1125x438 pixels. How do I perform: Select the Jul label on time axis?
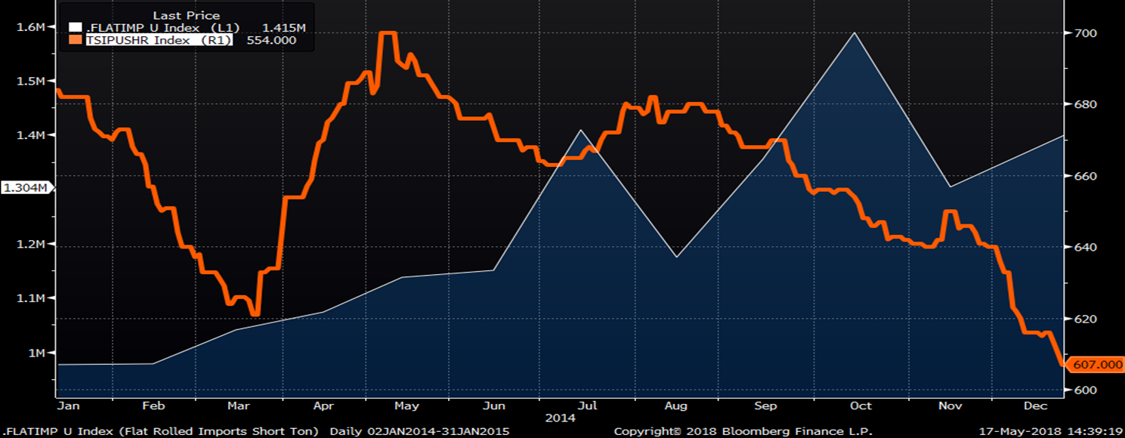click(x=587, y=406)
